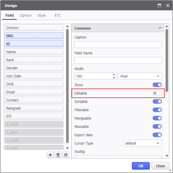Collapse the Common section
Image resolution: width=173 pixels, height=173 pixels.
coord(160,28)
